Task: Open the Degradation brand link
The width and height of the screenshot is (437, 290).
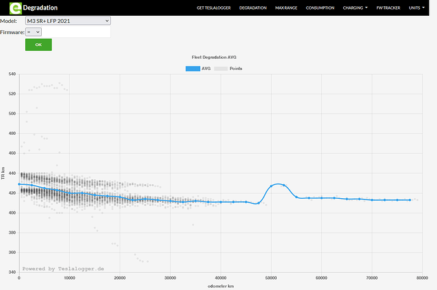Action: click(x=40, y=8)
